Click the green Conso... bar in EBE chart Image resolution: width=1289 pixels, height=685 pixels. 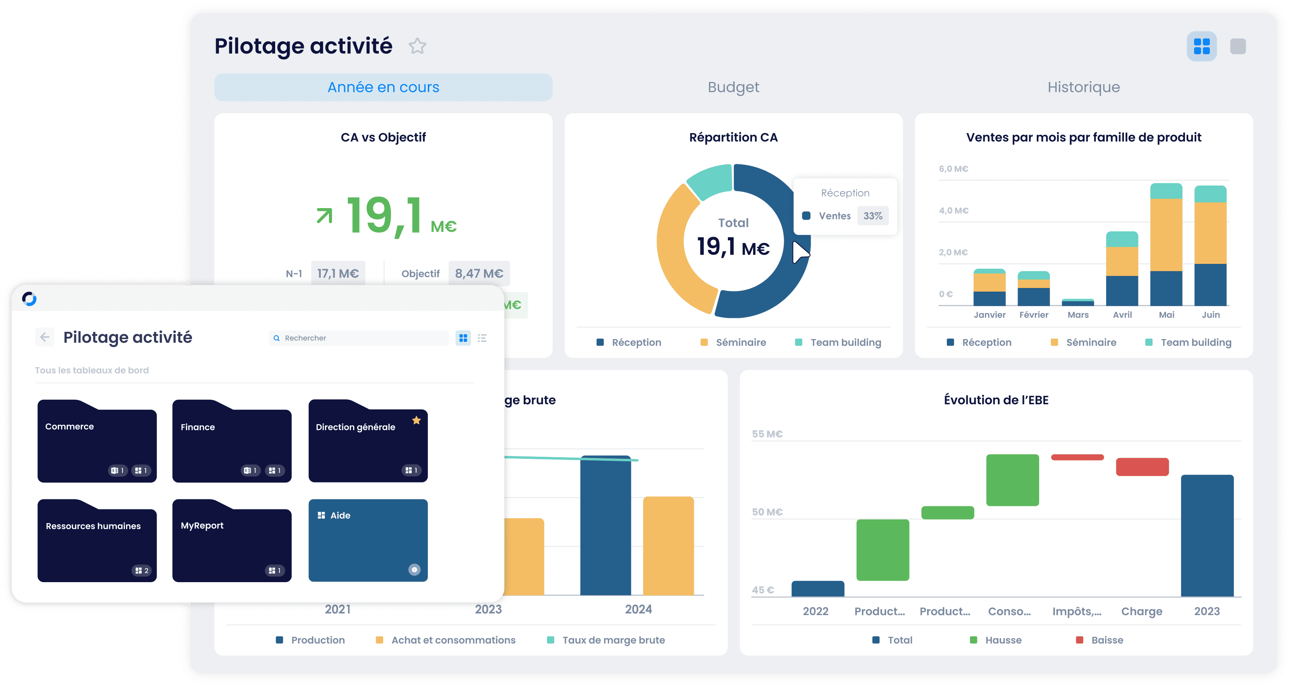click(1012, 480)
